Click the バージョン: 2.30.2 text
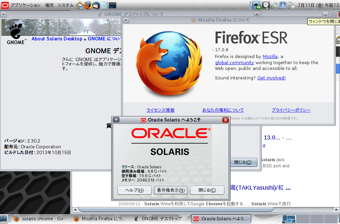 pyautogui.click(x=22, y=141)
